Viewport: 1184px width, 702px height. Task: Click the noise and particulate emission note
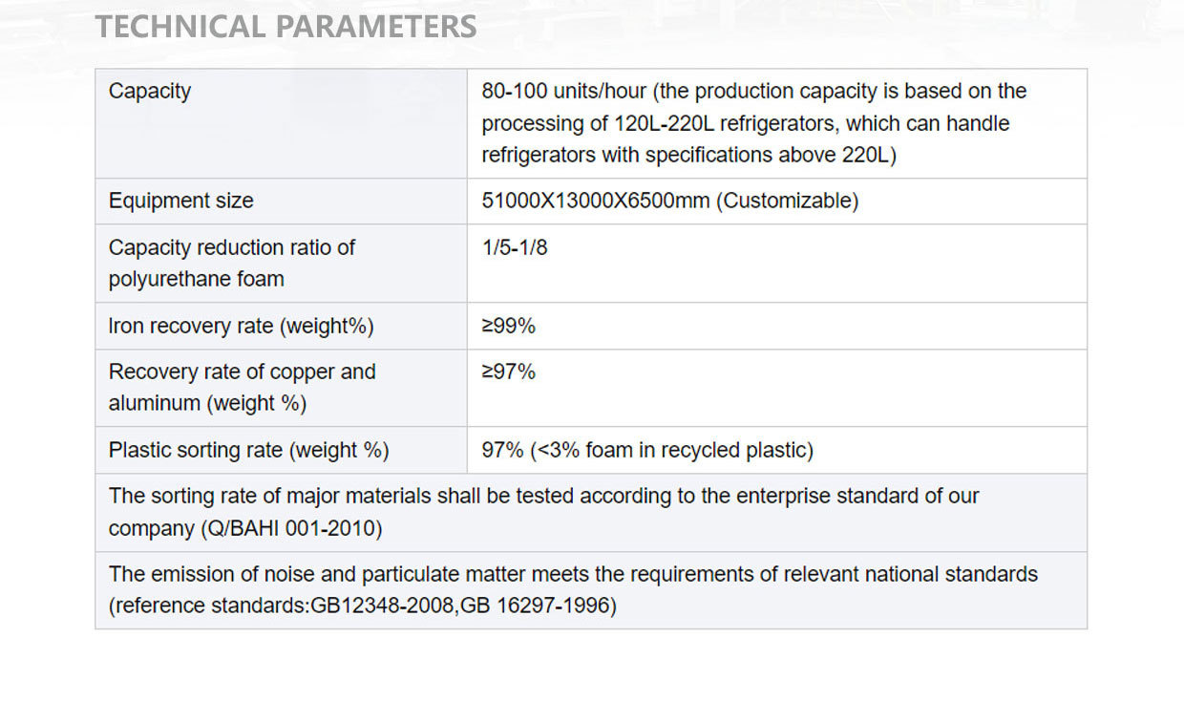[x=573, y=590]
